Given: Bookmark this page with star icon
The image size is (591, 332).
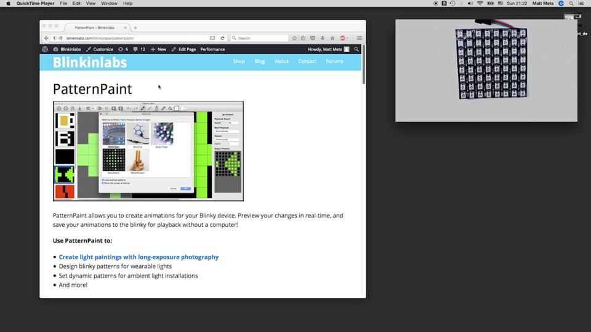Looking at the screenshot, I should click(294, 38).
